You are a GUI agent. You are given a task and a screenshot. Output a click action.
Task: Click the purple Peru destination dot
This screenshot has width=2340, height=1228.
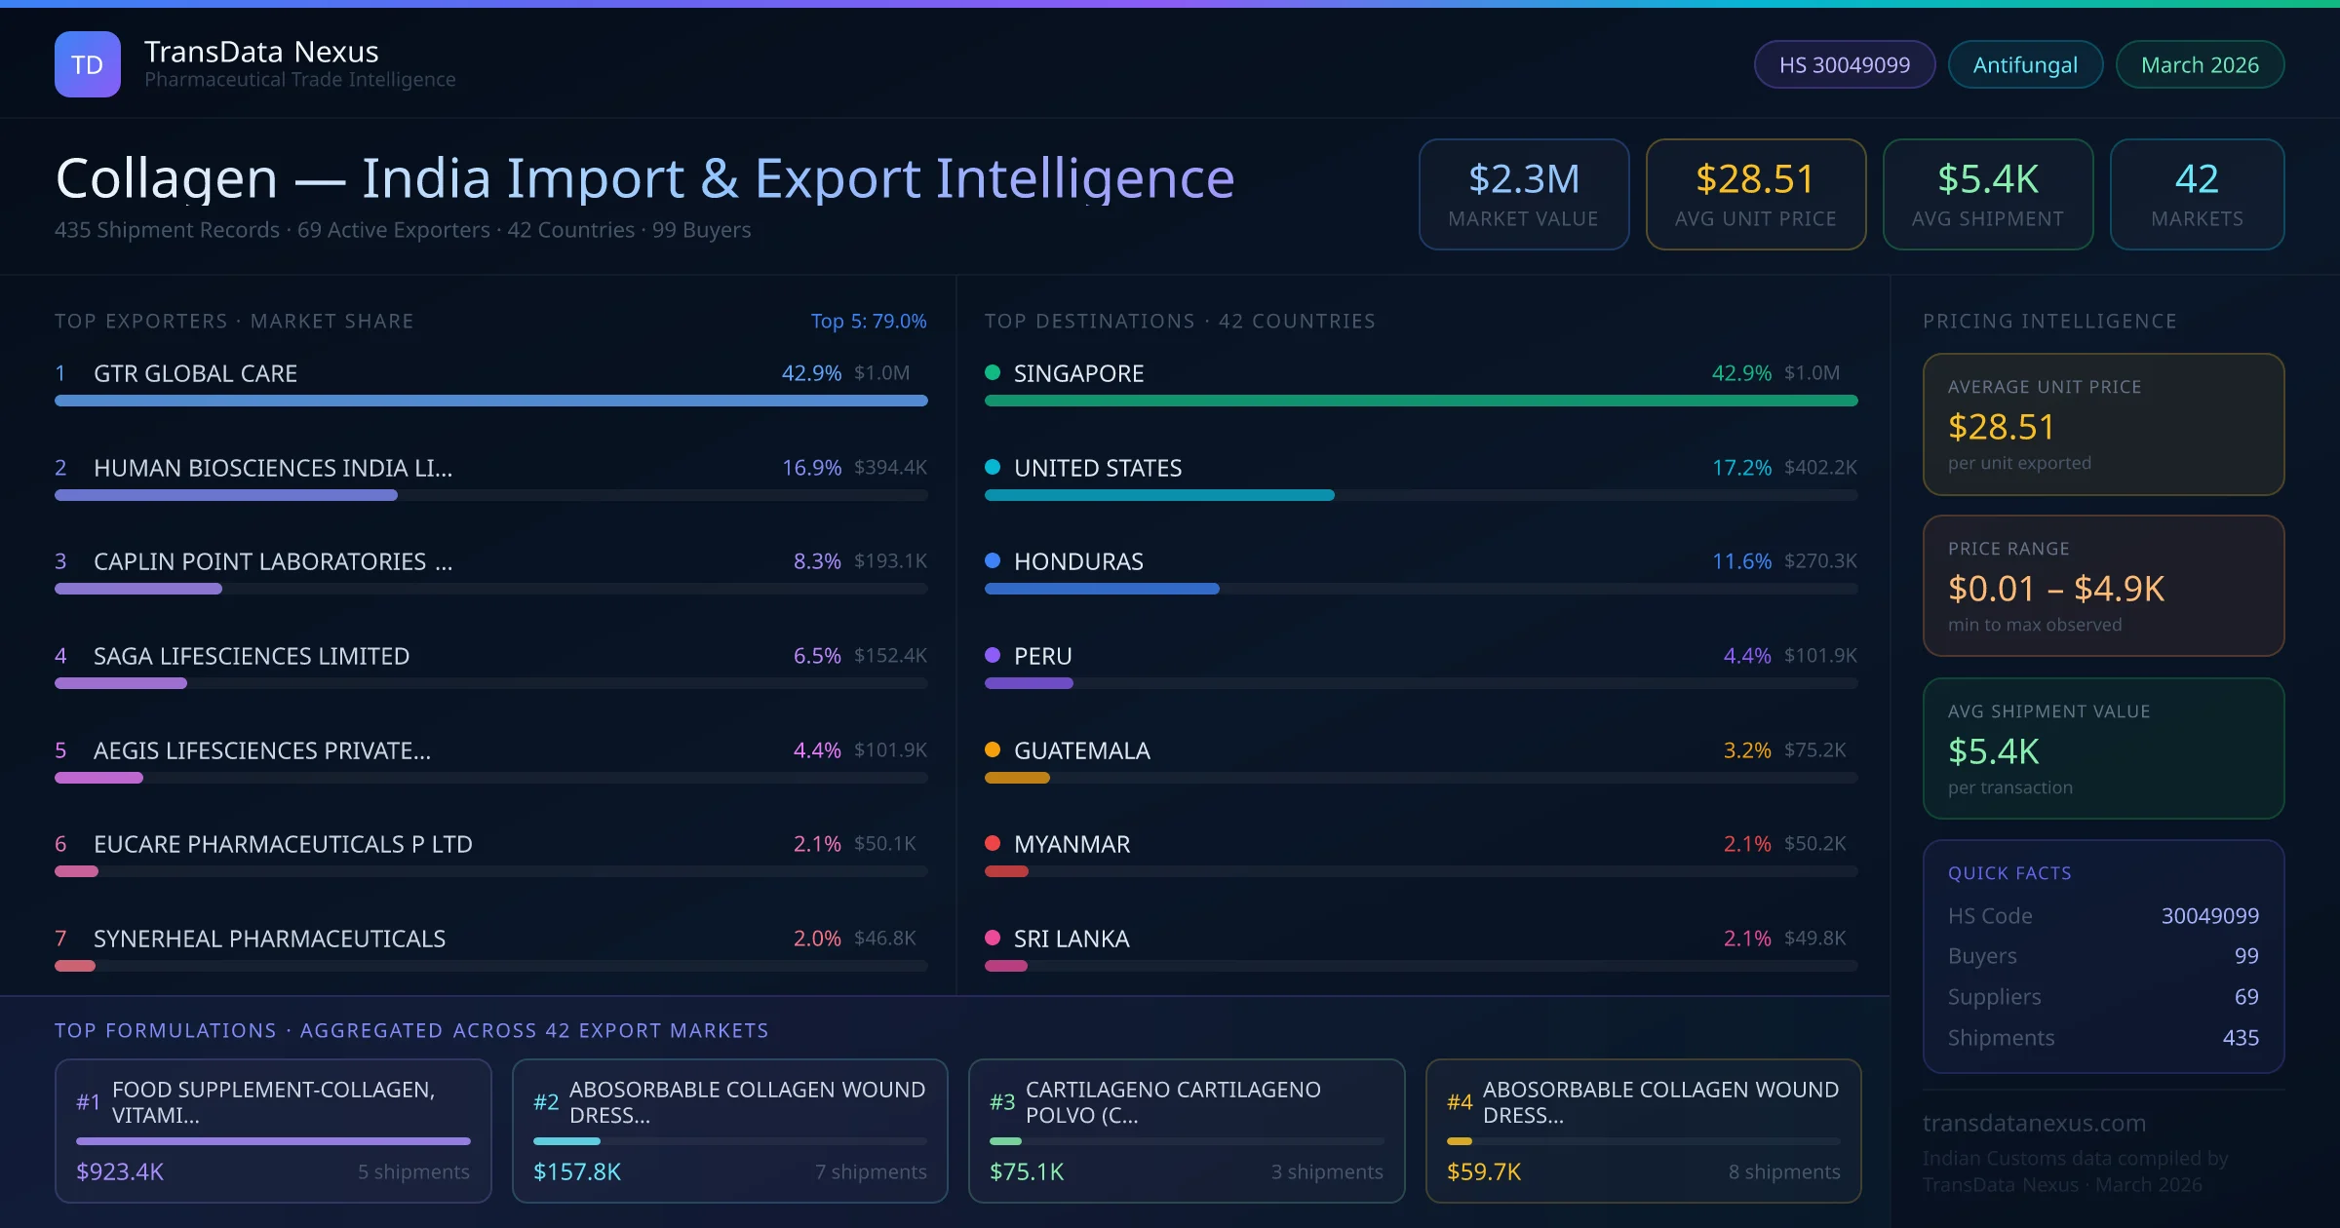pos(993,655)
